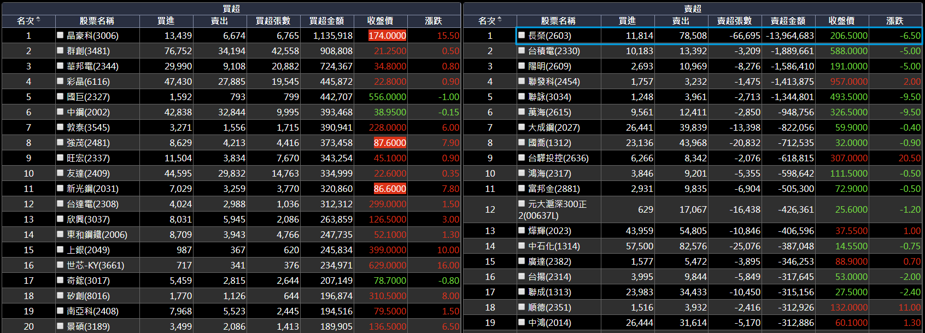
Task: Click closing price 957.0000 of 聯發科
Action: (x=849, y=81)
